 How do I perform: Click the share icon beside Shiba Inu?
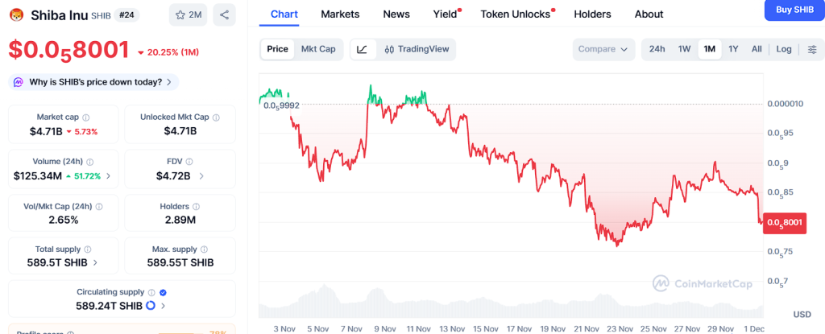tap(224, 14)
